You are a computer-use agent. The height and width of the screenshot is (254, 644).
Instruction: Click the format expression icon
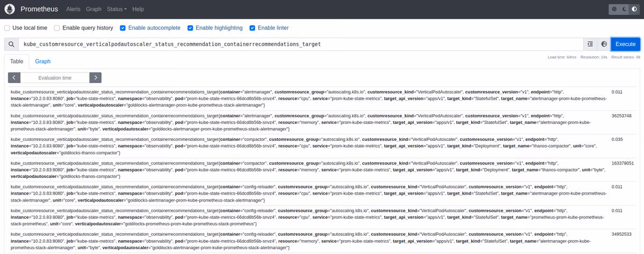click(590, 44)
